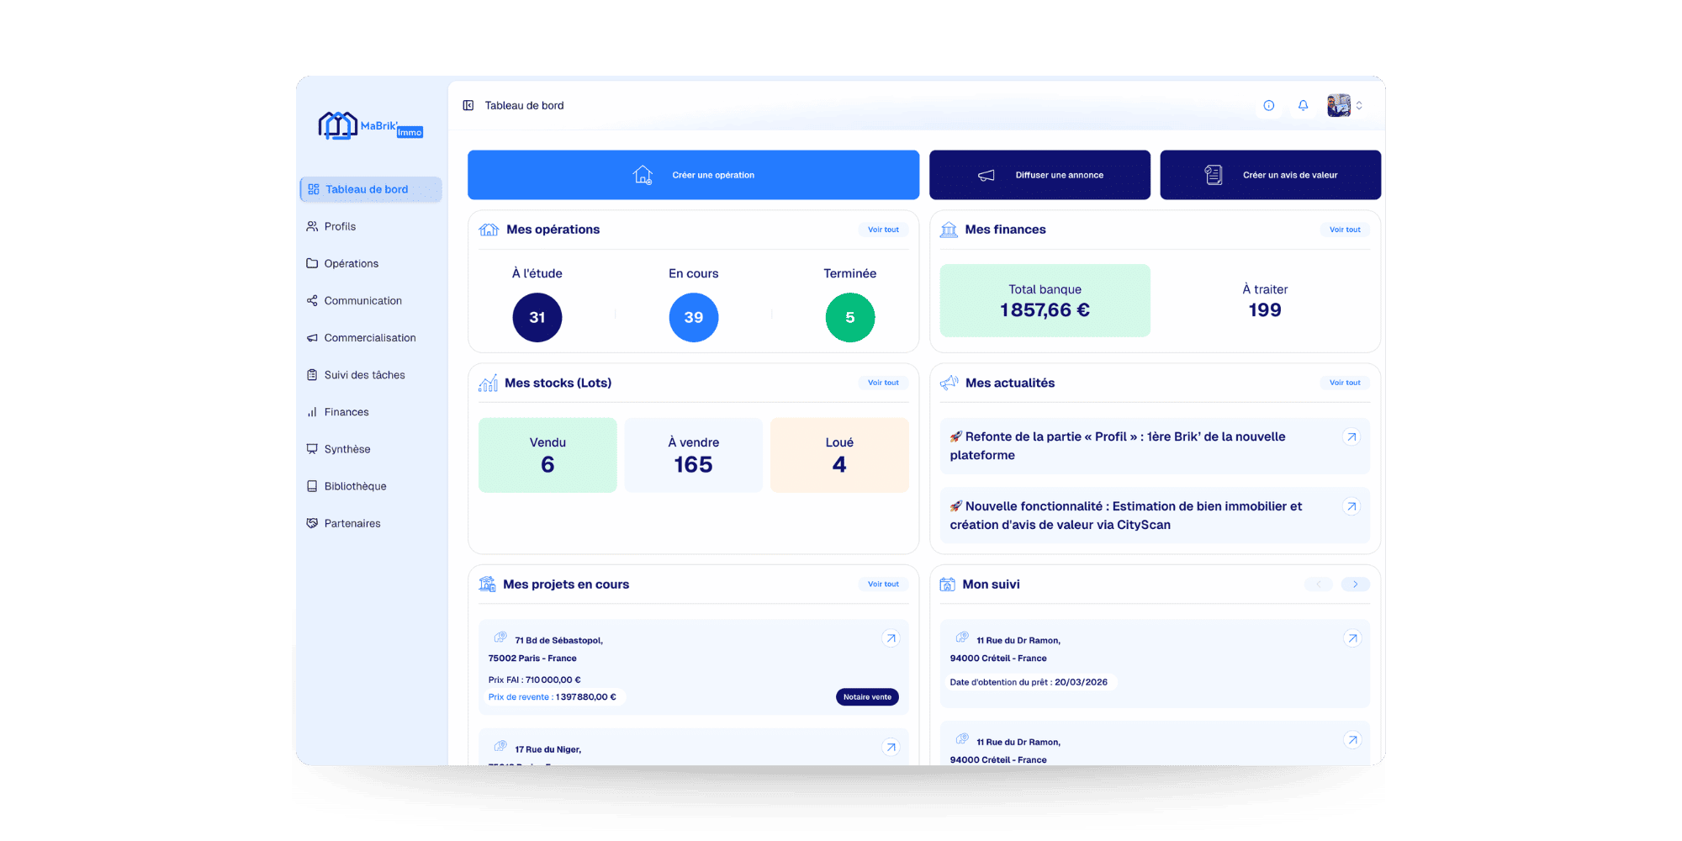Toggle the sidebar collapse icon

(x=468, y=105)
